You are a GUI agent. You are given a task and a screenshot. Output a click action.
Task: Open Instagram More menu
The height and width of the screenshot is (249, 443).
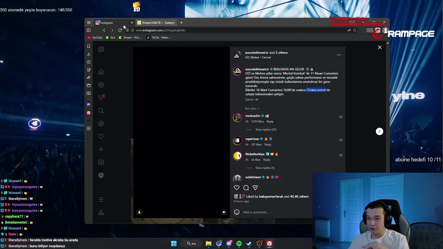pos(101,200)
